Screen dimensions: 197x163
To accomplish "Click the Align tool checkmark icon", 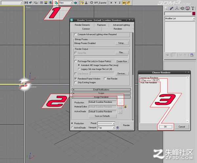I will coord(31,3).
